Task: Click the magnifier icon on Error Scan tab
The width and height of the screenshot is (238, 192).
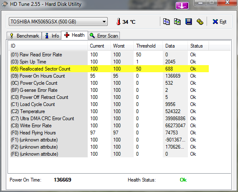Action: pos(92,35)
